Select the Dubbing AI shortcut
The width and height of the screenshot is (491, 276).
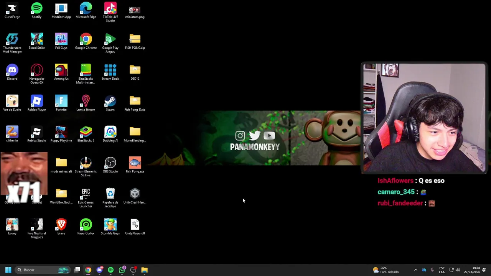(x=110, y=135)
